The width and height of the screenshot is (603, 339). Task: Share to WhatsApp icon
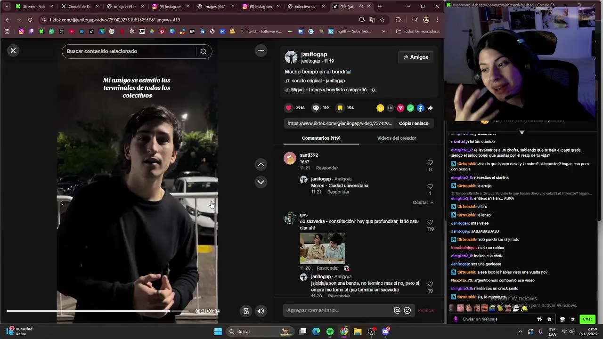tap(410, 108)
